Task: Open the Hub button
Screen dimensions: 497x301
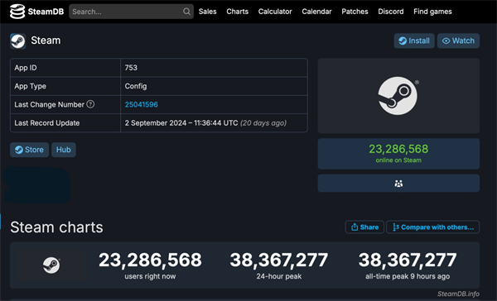Action: pos(64,150)
